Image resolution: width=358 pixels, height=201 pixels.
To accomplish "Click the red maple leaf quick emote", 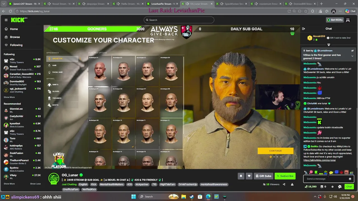I will [341, 173].
